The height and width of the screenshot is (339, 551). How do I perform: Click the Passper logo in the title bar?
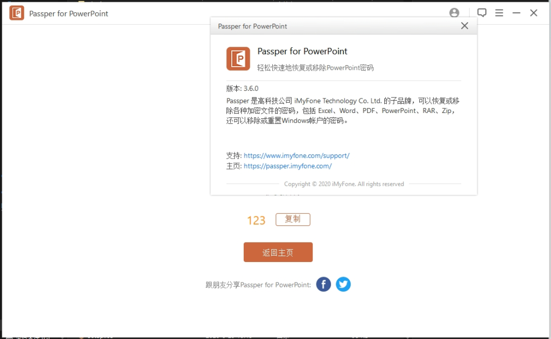(16, 12)
